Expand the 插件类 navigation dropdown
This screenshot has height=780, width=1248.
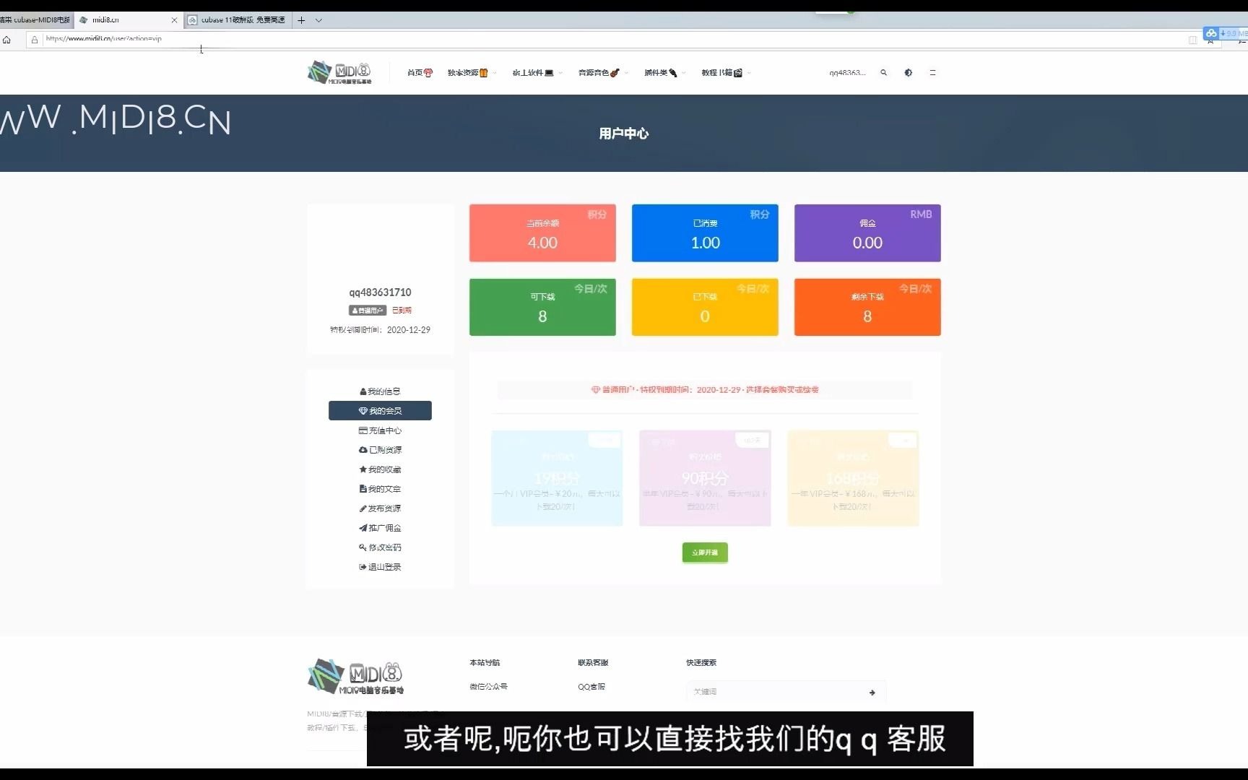pos(664,73)
